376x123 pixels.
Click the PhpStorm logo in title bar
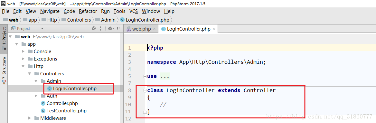(3, 4)
